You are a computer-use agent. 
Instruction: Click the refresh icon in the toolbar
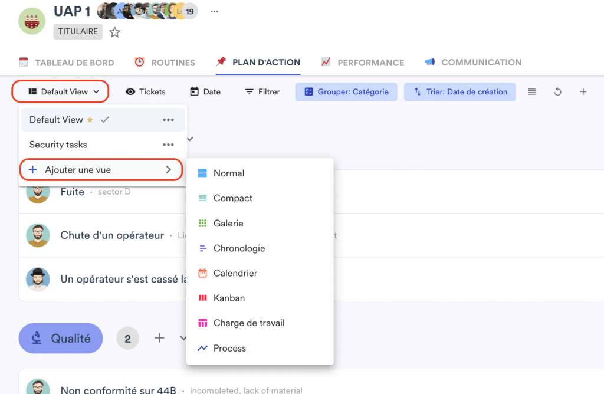[x=557, y=91]
